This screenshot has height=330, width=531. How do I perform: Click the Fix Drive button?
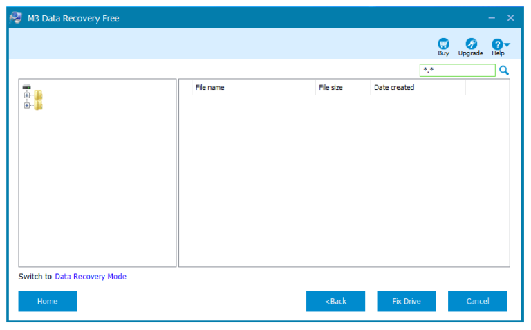tap(407, 301)
